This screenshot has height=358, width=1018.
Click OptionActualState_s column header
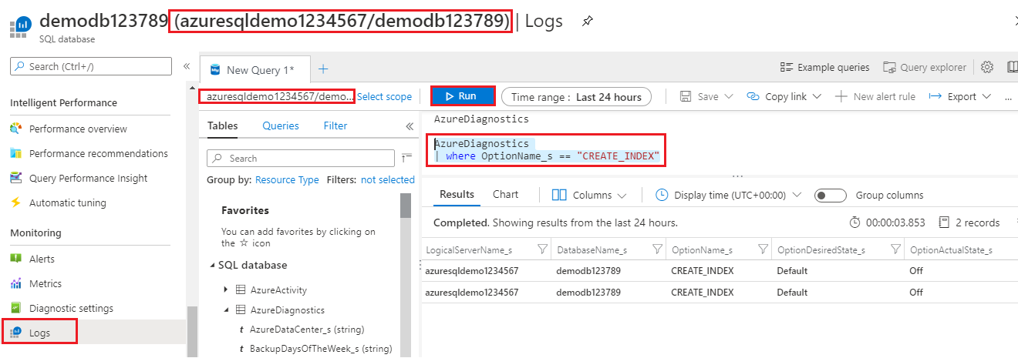coord(951,250)
